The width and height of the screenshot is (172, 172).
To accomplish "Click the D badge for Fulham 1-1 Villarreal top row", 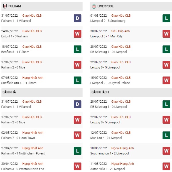I will click(x=77, y=18).
